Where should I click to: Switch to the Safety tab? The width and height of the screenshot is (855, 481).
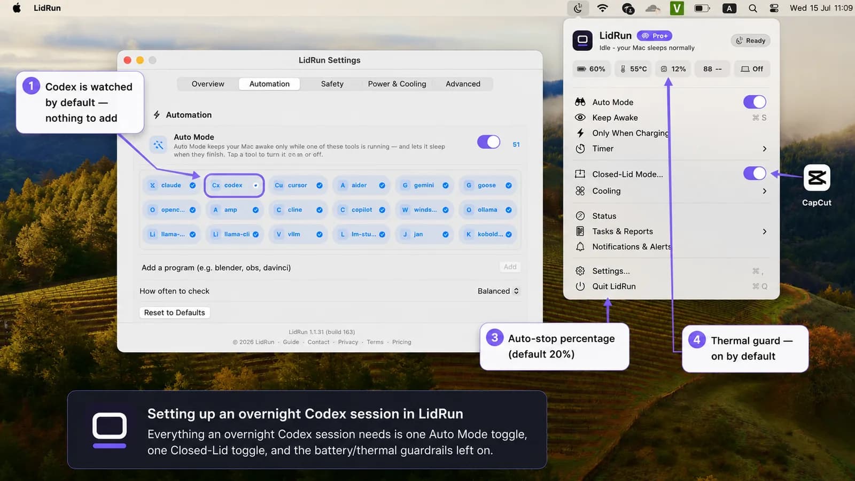(x=332, y=84)
